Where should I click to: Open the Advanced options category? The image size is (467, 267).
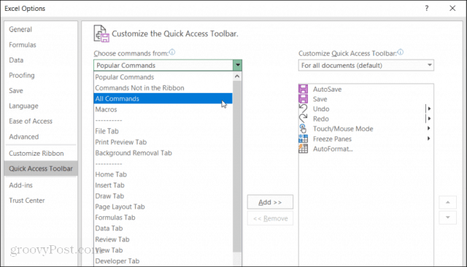41,137
